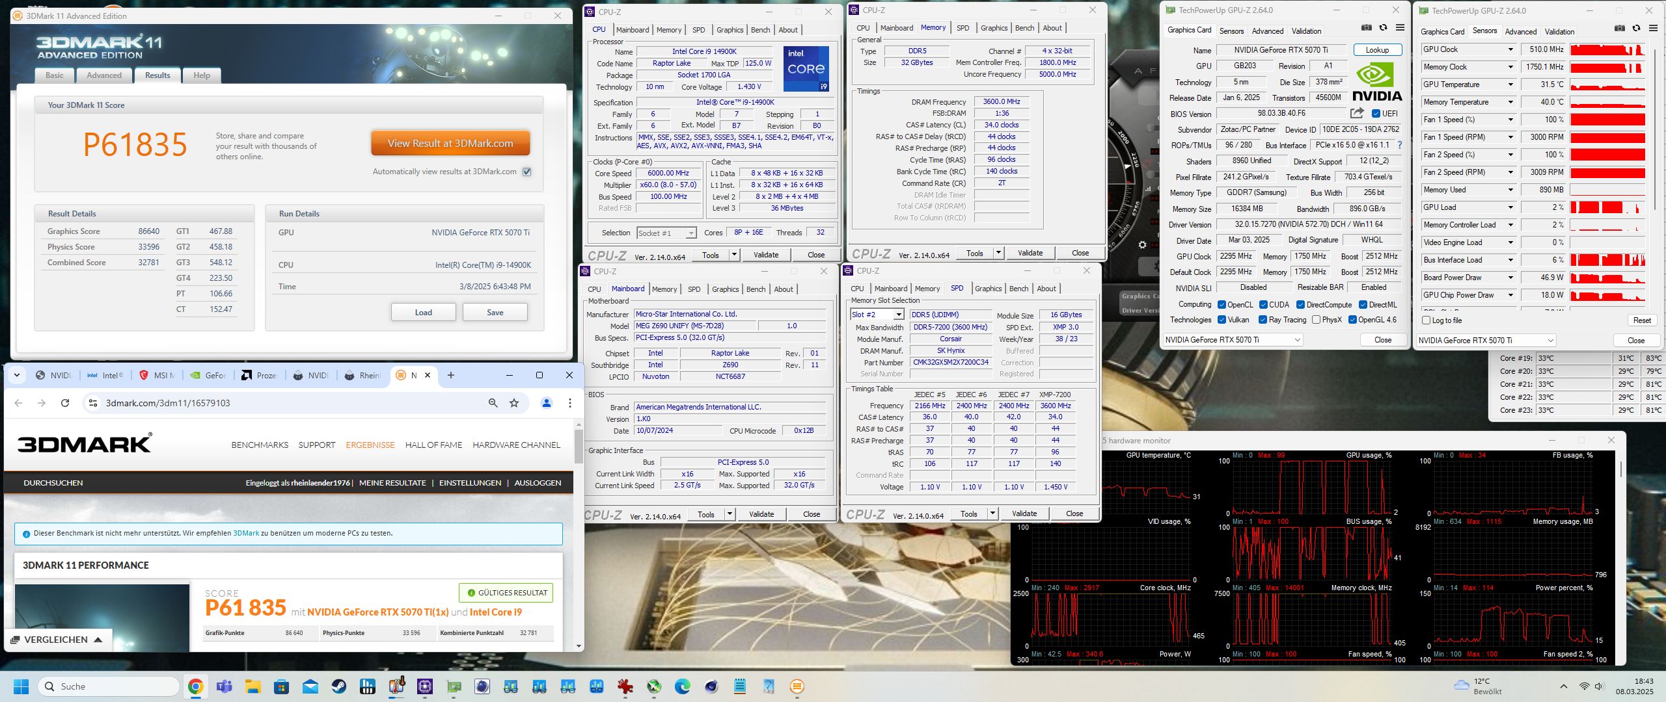Open Bench tab in CPU-Z CPU window
Viewport: 1666px width, 702px height.
760,30
